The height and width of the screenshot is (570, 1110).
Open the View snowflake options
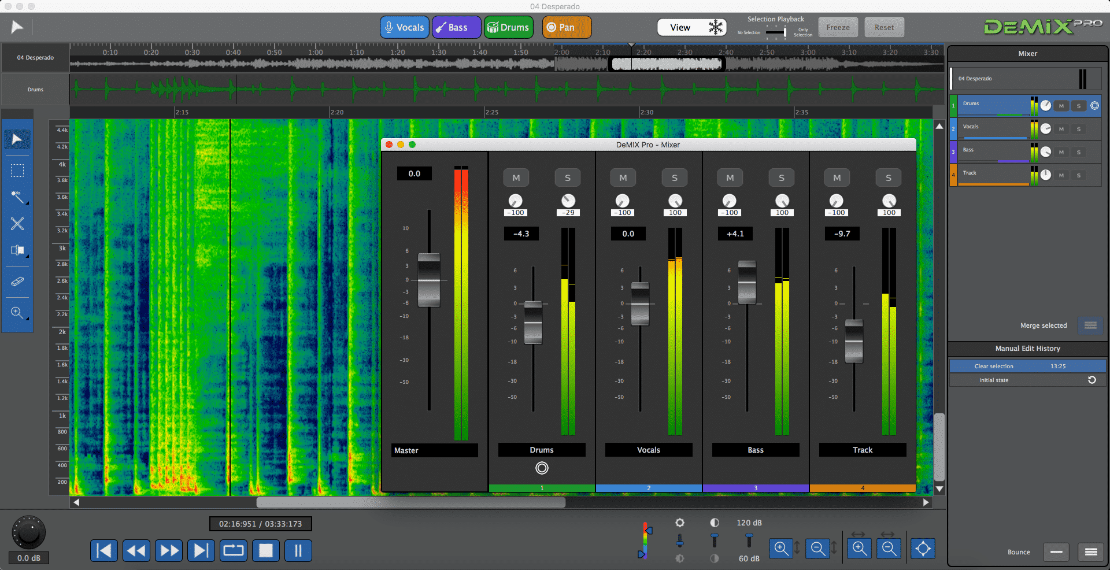pos(716,27)
